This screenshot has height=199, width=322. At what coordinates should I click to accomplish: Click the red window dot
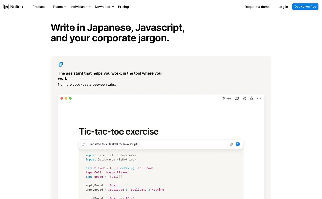point(62,98)
